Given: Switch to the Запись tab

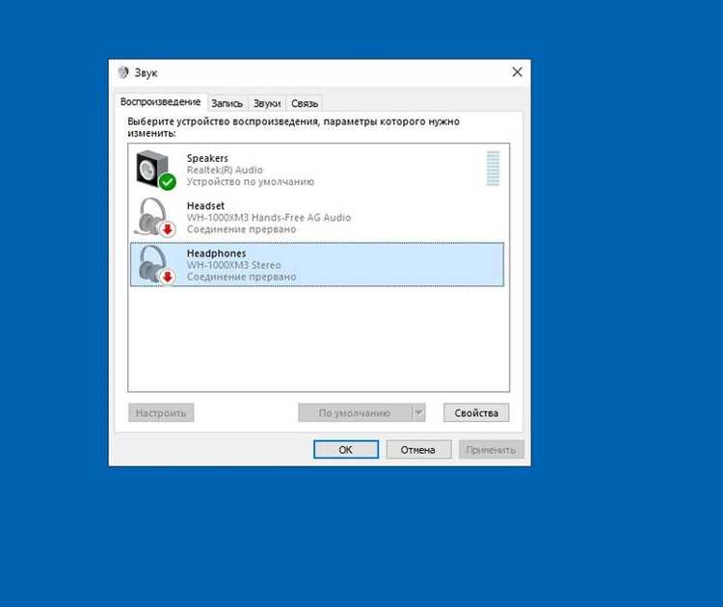Looking at the screenshot, I should [x=227, y=103].
